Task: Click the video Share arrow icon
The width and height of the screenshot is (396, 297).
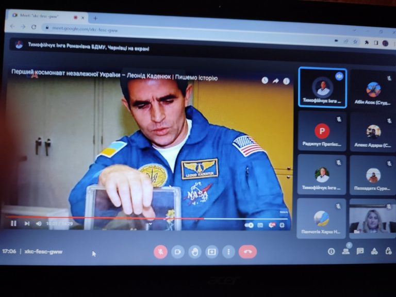Action: click(275, 81)
